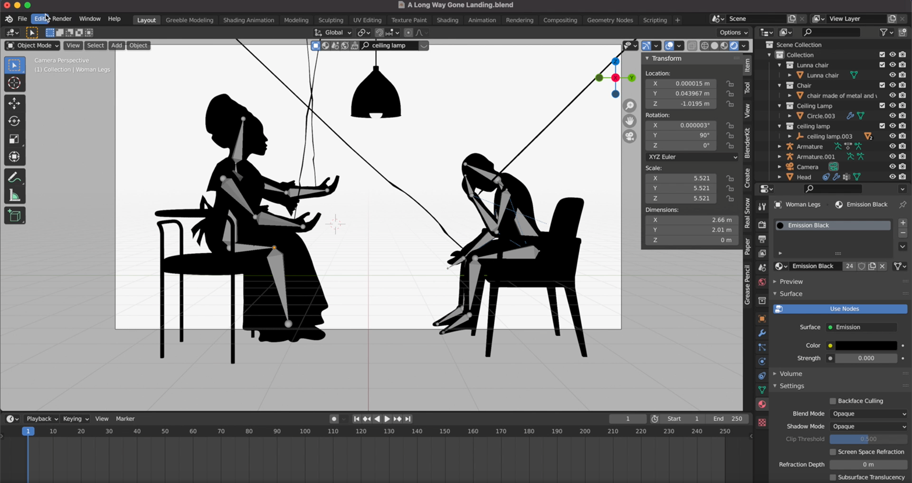This screenshot has height=483, width=912.
Task: Enable Subsurface Translucency checkbox
Action: (x=832, y=477)
